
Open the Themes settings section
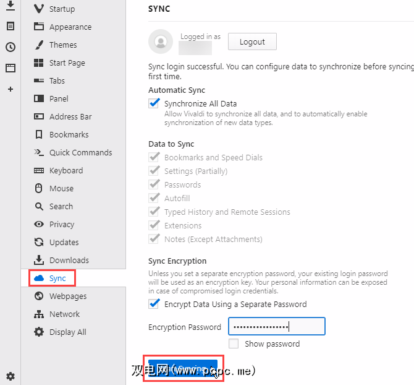[63, 45]
